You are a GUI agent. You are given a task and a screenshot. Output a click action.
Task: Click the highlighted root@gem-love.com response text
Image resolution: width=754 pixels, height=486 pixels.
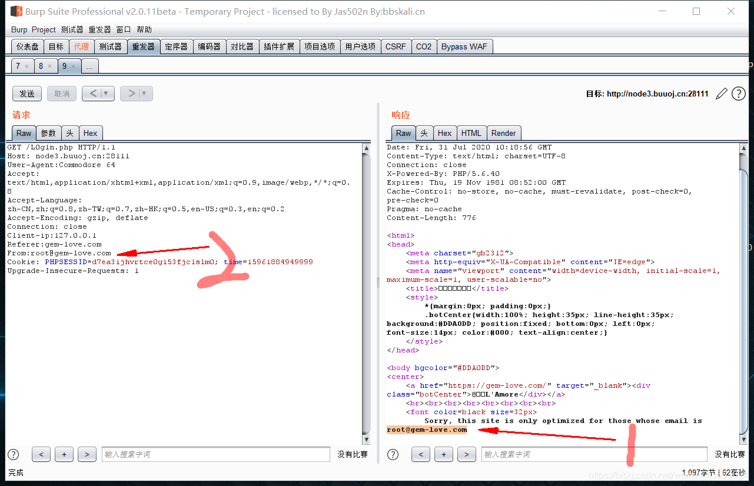coord(427,430)
